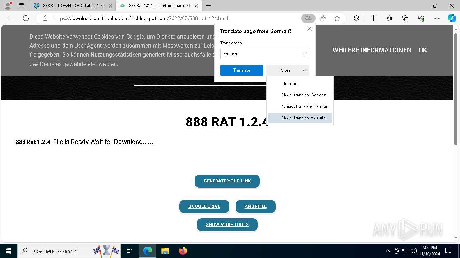Image resolution: width=460 pixels, height=258 pixels.
Task: Close the 888 Rat 1.2.4 tab
Action: (196, 6)
